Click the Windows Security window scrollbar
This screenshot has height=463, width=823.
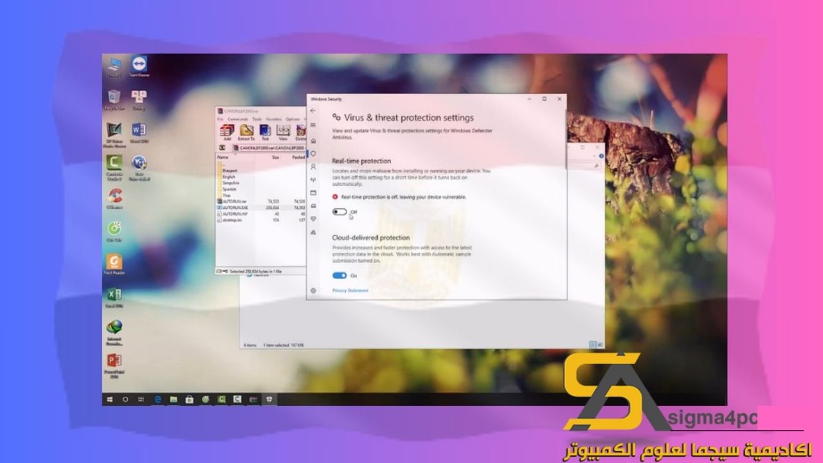point(566,139)
